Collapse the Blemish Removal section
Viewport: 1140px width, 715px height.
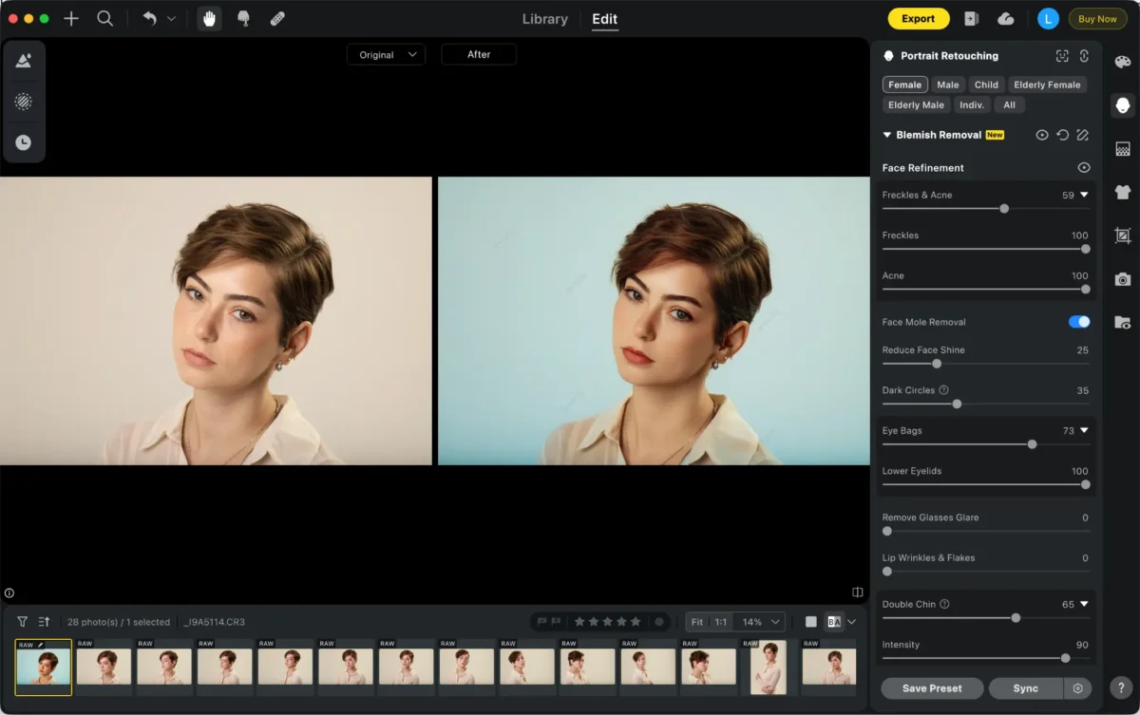(x=885, y=135)
